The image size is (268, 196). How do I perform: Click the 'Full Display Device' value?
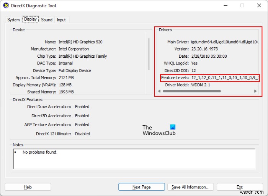[75, 70]
